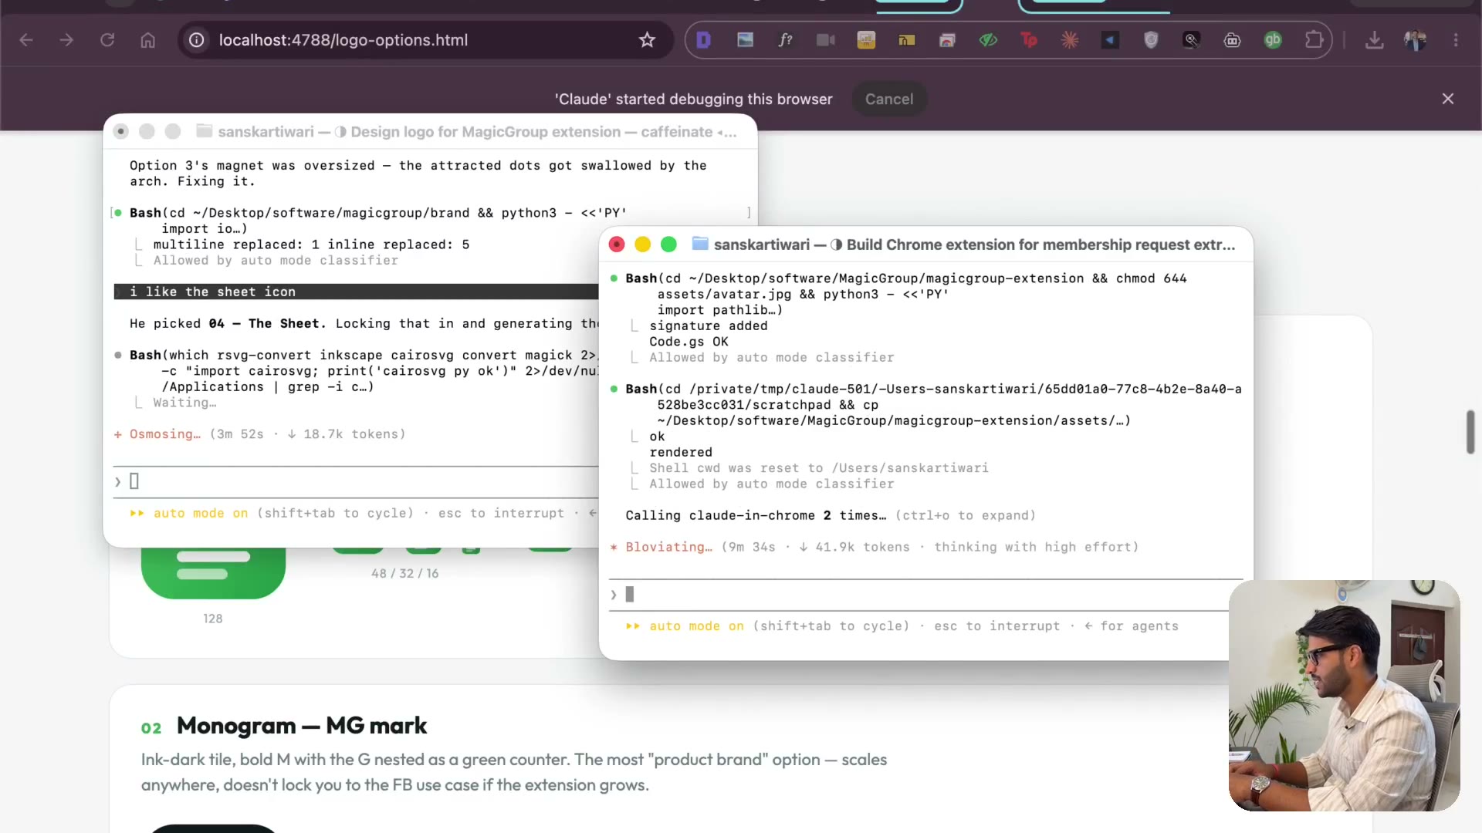Click the 'signature added' output line
1482x833 pixels.
709,325
